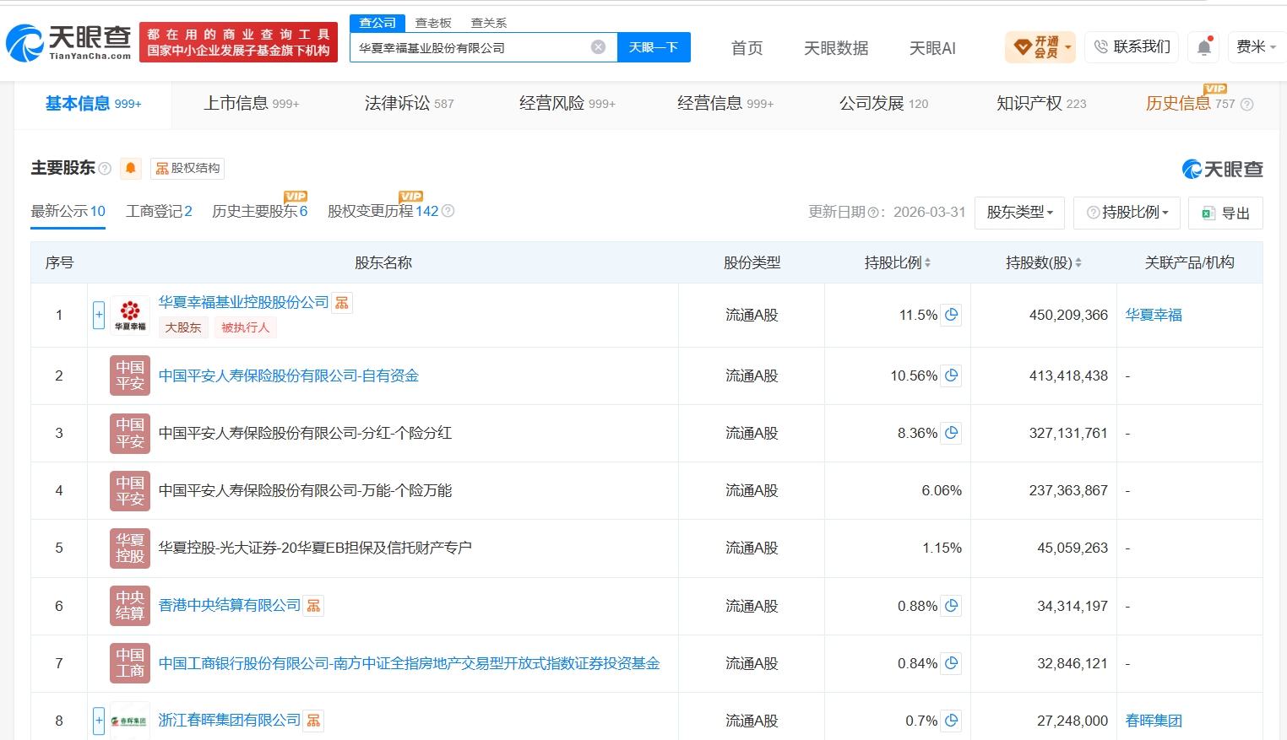Image resolution: width=1287 pixels, height=740 pixels.
Task: Switch to 历史信息 tab
Action: tap(1190, 104)
